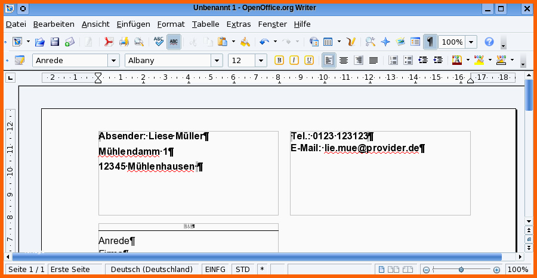The width and height of the screenshot is (537, 278).
Task: Toggle nonprinting characters pilcrow button
Action: point(430,42)
